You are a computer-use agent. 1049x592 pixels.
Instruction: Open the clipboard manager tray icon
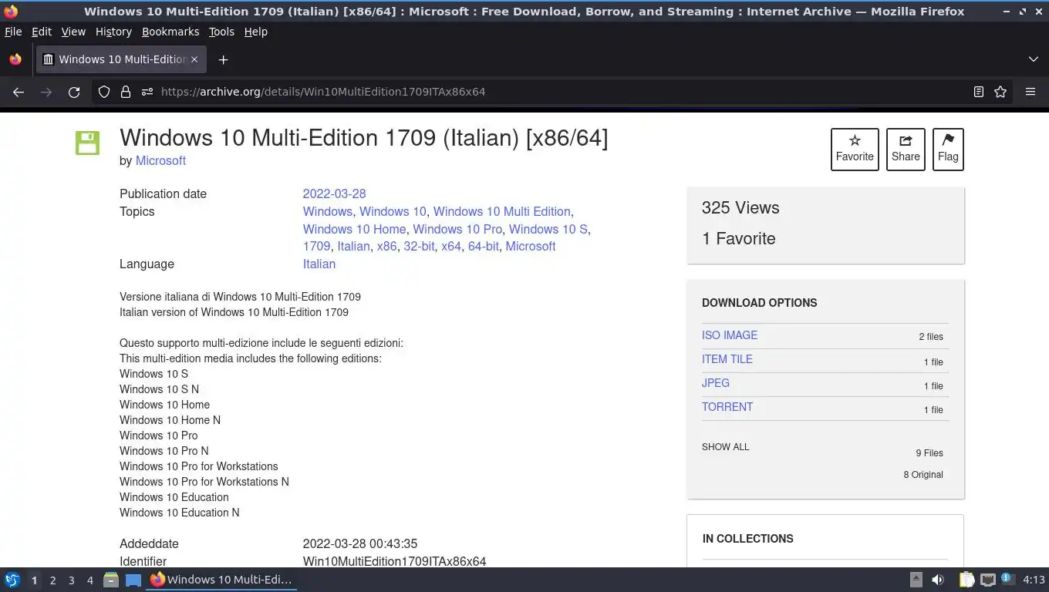966,580
